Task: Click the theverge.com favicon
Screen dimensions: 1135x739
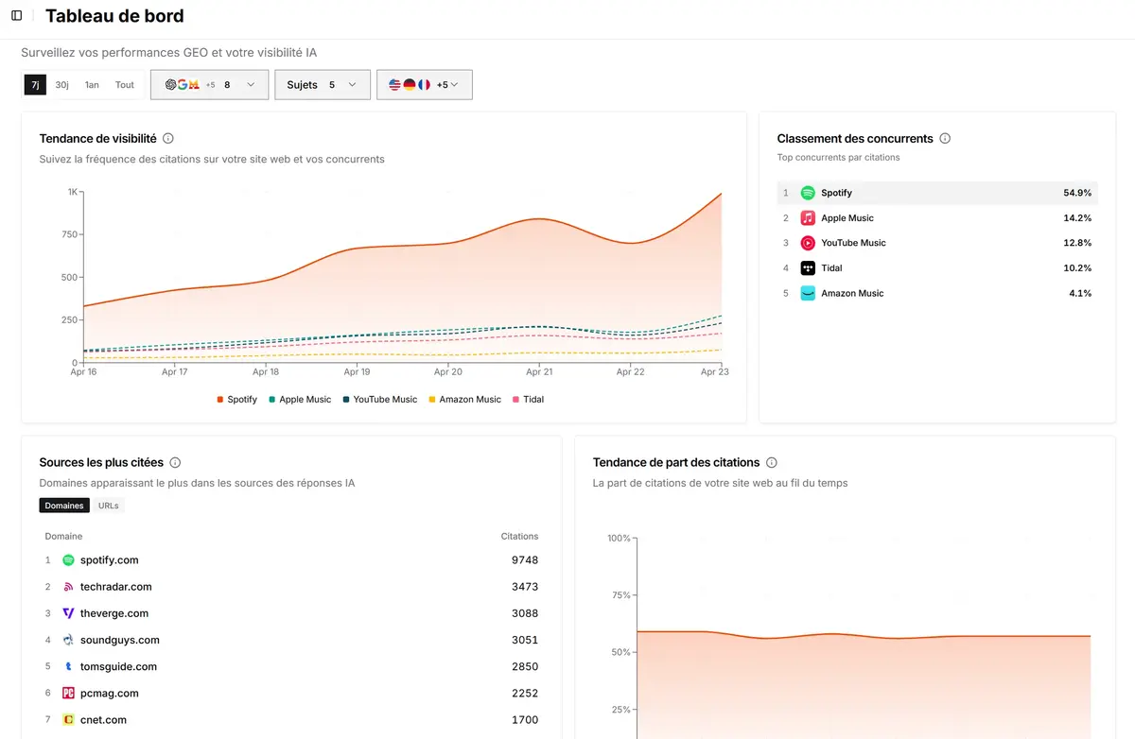Action: pyautogui.click(x=68, y=613)
